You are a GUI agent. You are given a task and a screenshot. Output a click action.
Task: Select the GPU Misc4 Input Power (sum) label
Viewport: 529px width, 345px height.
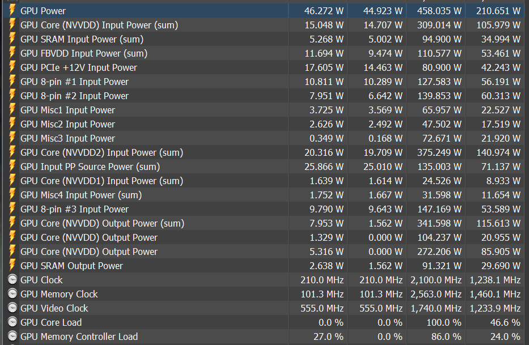tap(81, 195)
